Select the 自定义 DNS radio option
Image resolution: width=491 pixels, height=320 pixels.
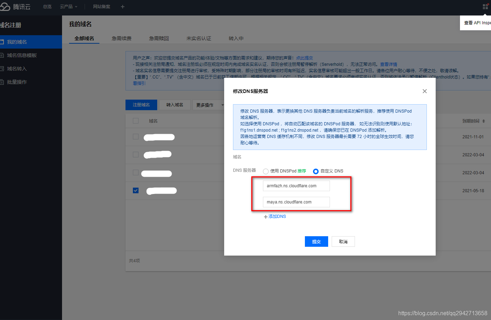(x=316, y=171)
